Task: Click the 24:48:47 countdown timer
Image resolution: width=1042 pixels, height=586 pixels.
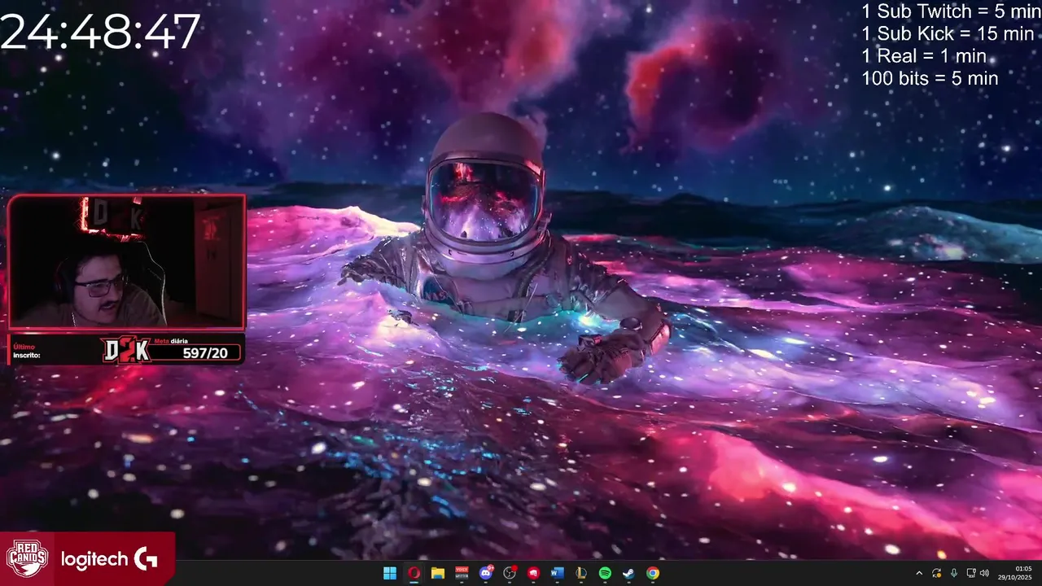Action: coord(99,33)
